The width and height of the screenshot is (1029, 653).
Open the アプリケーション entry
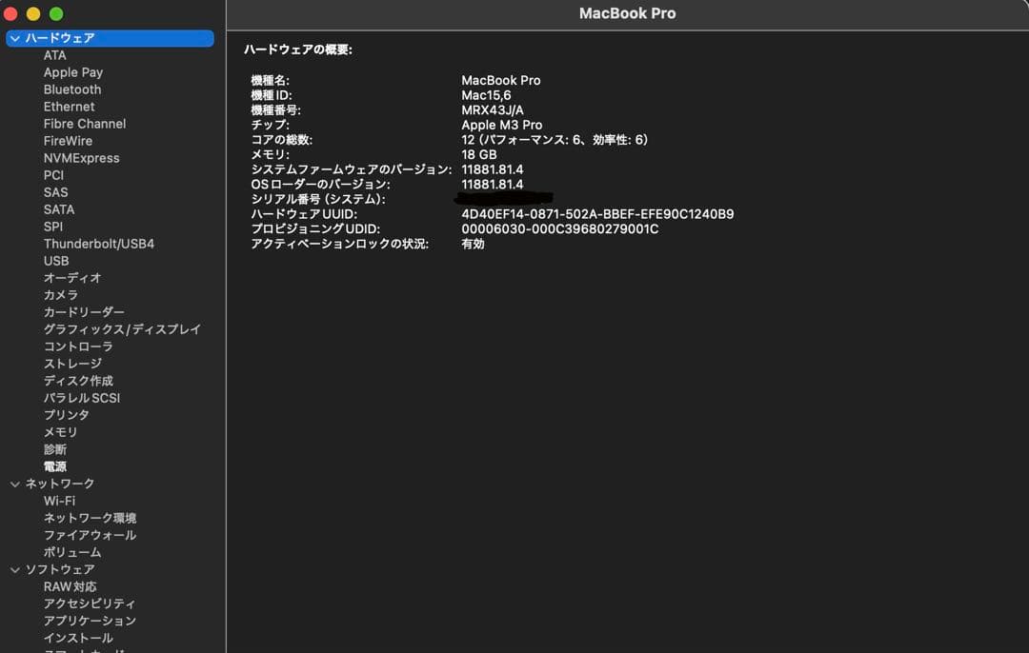(90, 621)
